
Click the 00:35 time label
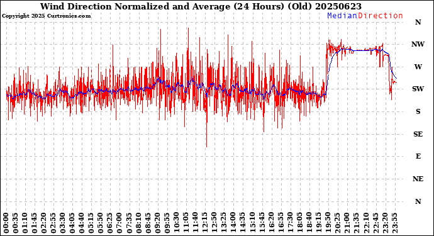16,223
